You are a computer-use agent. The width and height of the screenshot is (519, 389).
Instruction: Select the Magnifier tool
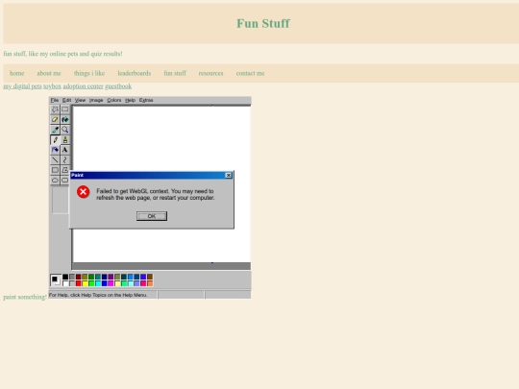tap(65, 130)
